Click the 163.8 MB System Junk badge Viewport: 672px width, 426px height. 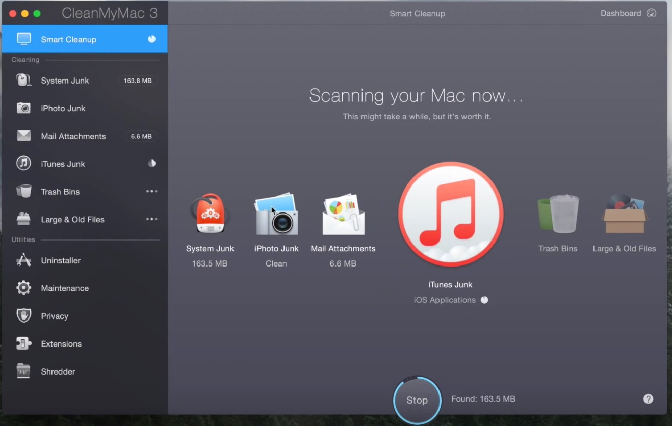(138, 81)
